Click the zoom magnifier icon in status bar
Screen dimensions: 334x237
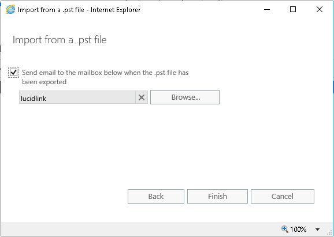(x=285, y=229)
